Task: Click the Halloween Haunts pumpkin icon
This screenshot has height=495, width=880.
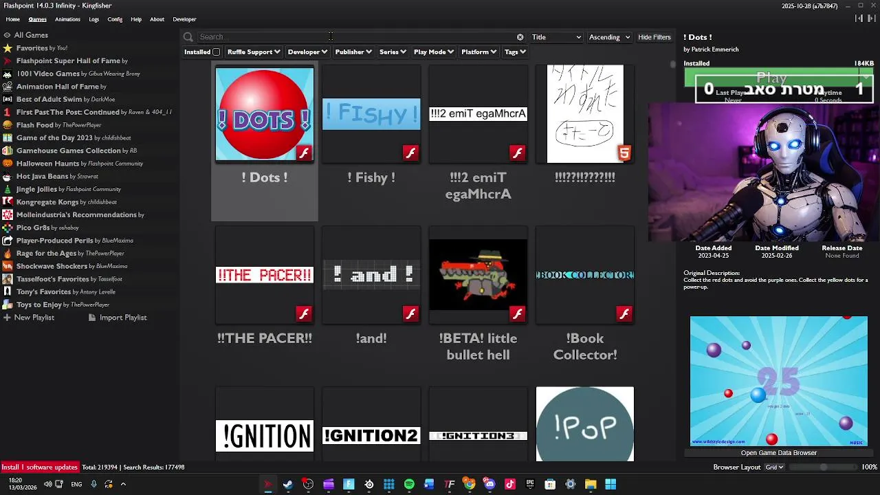Action: 8,164
